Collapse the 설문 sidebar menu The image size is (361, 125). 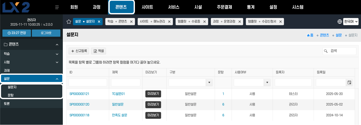tap(57, 79)
